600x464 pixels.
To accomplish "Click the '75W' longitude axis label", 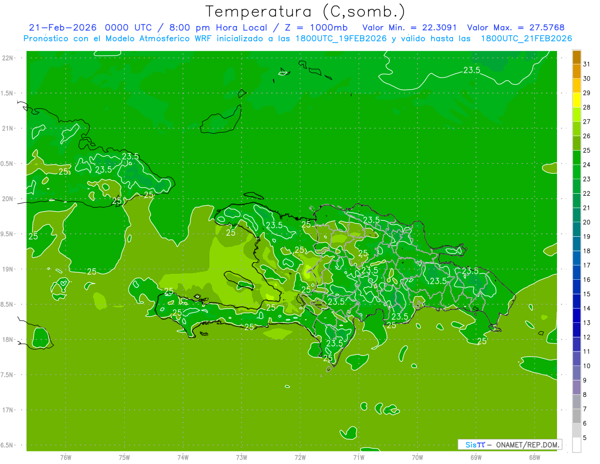I will point(124,457).
